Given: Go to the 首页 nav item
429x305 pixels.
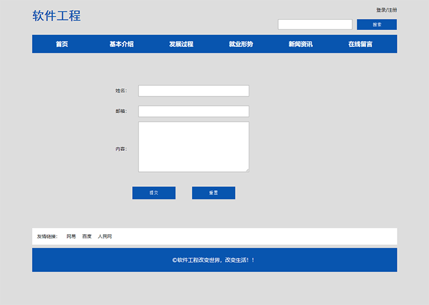Looking at the screenshot, I should [62, 44].
